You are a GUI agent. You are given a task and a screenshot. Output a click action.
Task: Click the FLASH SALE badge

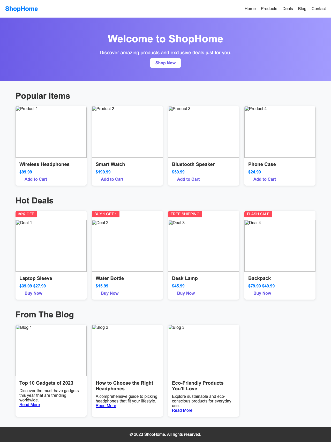click(258, 214)
